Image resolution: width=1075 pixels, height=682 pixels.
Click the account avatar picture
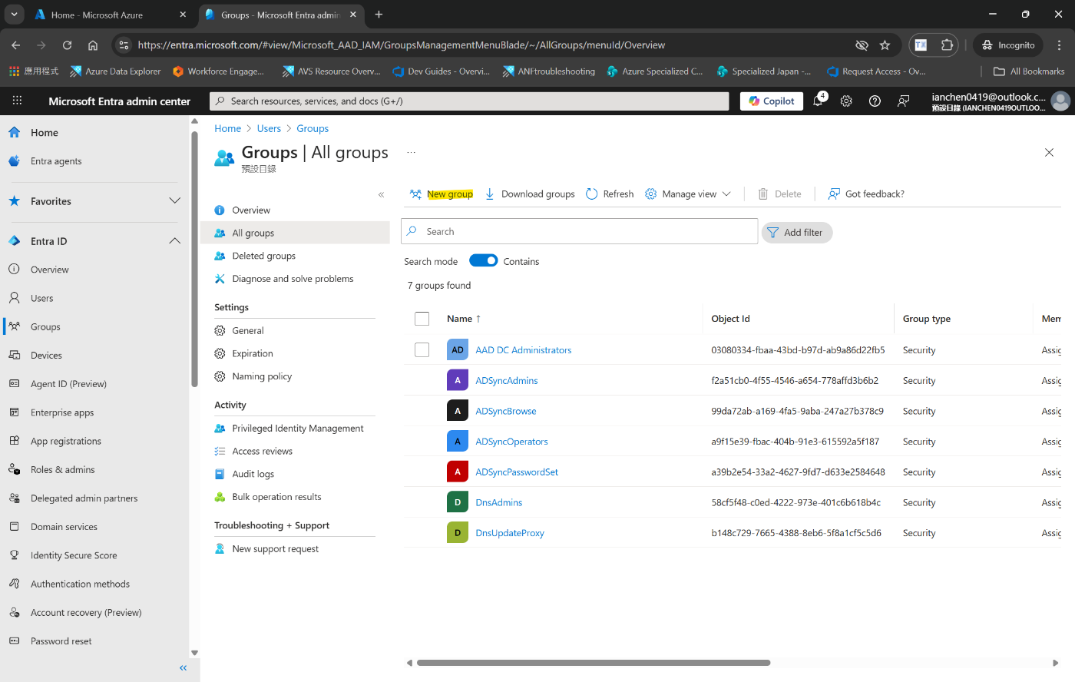click(x=1060, y=101)
